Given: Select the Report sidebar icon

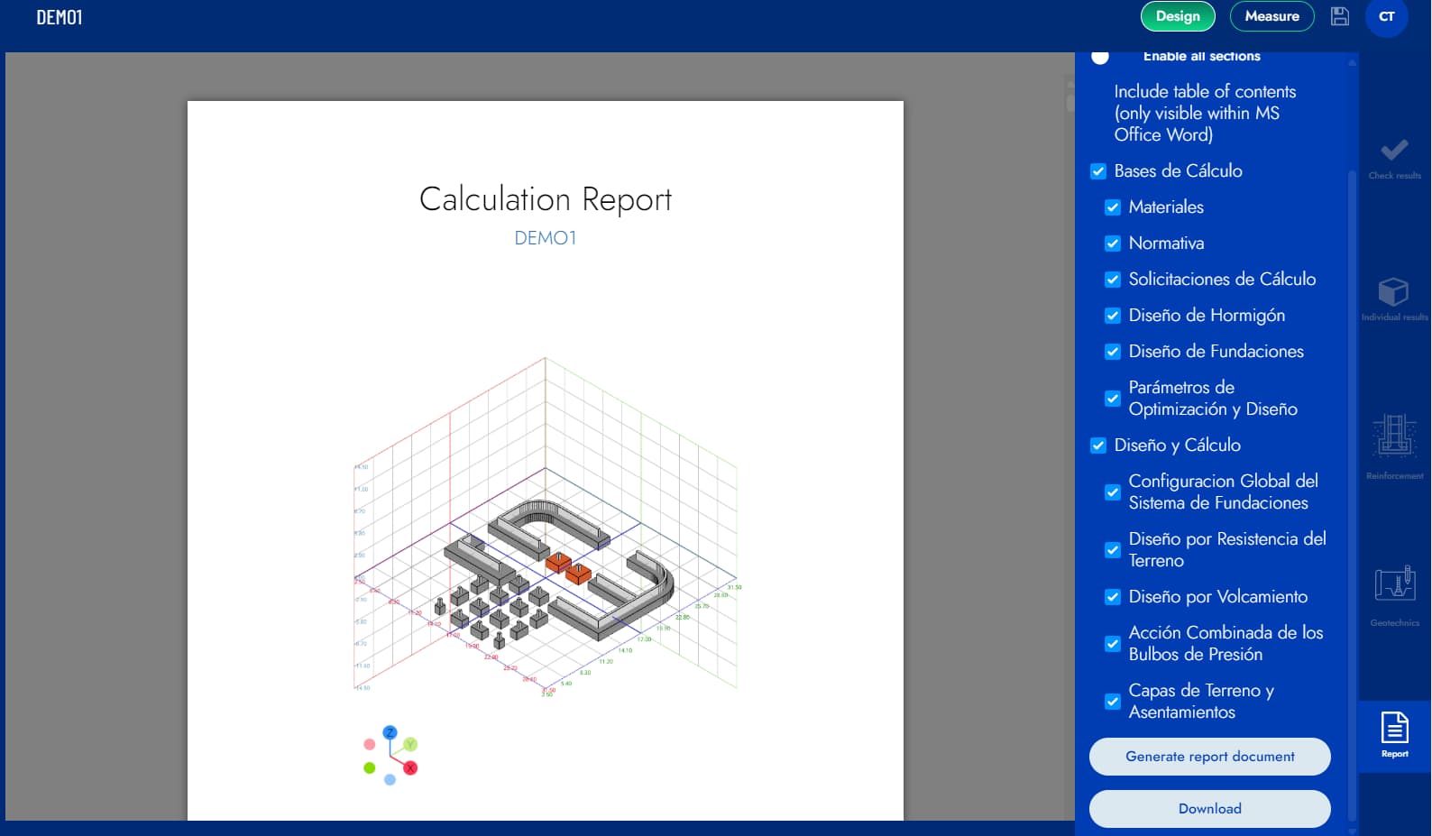Looking at the screenshot, I should coord(1394,734).
